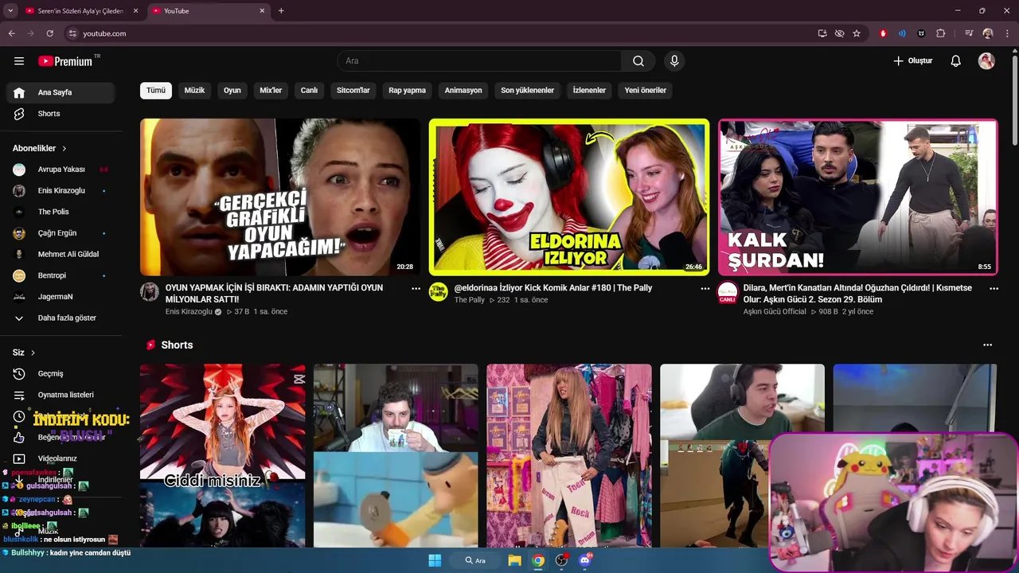Click the youtube.com address bar
This screenshot has height=573, width=1019.
pos(442,33)
